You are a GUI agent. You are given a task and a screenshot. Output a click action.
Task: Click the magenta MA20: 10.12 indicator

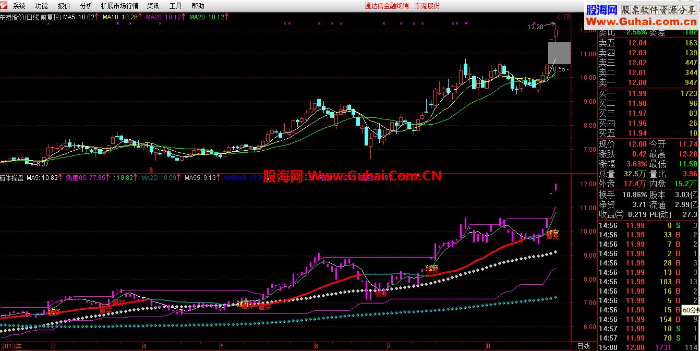pyautogui.click(x=165, y=17)
